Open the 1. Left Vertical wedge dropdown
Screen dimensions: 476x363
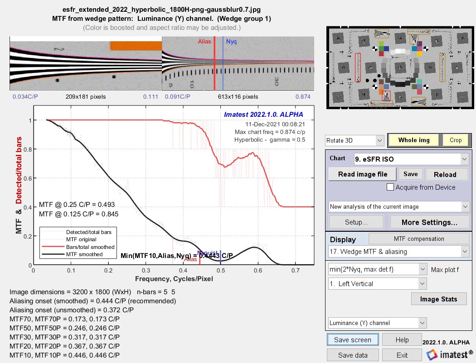tap(378, 284)
